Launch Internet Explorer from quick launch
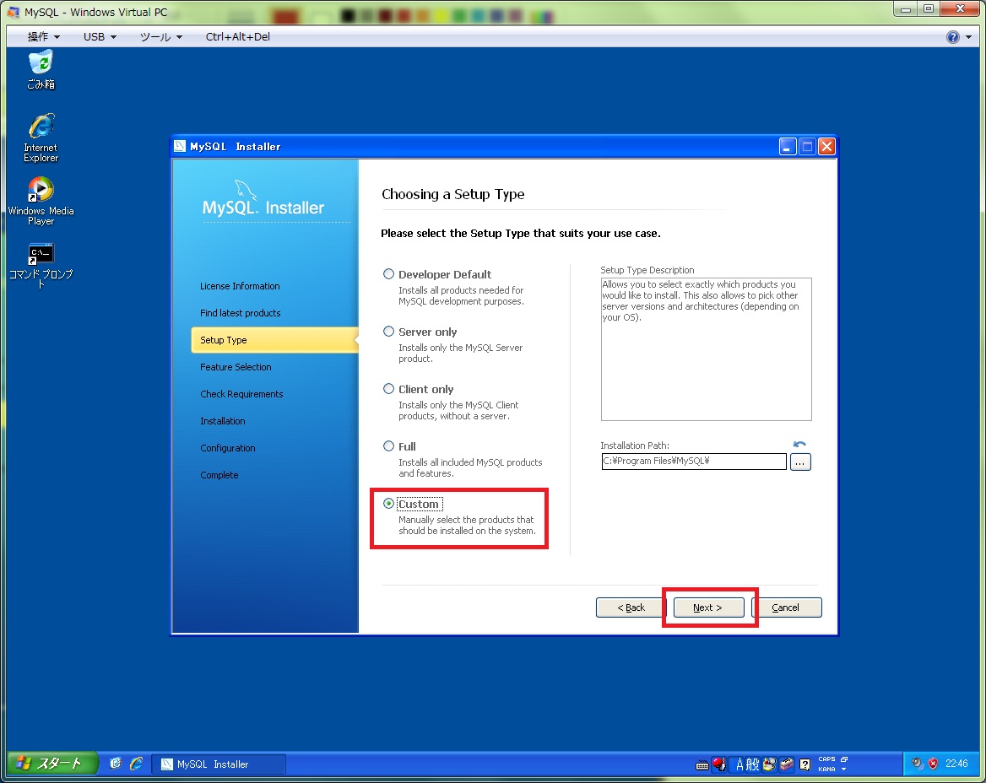Screen dimensions: 986x783 pos(136,764)
